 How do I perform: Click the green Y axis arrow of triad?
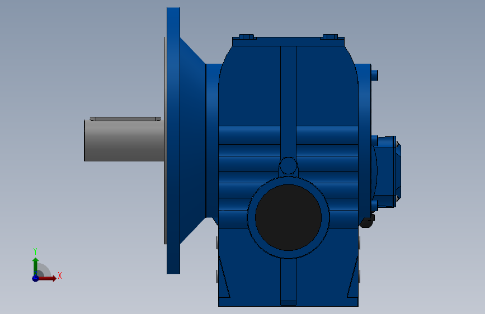point(35,267)
